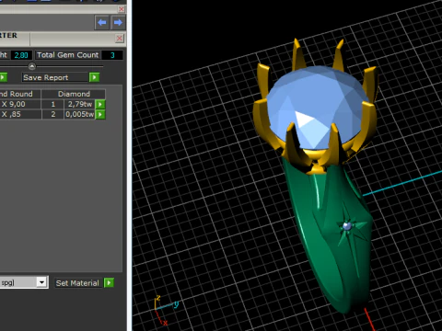The height and width of the screenshot is (331, 442).
Task: Click the 2,79tw weight cell
Action: point(79,104)
